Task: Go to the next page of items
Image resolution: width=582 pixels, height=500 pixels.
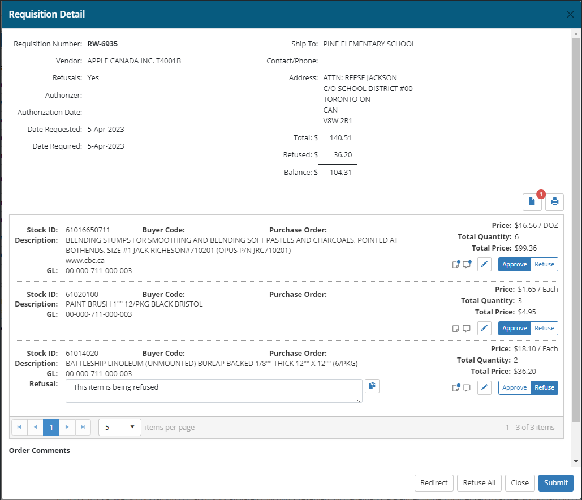Action: coord(67,427)
